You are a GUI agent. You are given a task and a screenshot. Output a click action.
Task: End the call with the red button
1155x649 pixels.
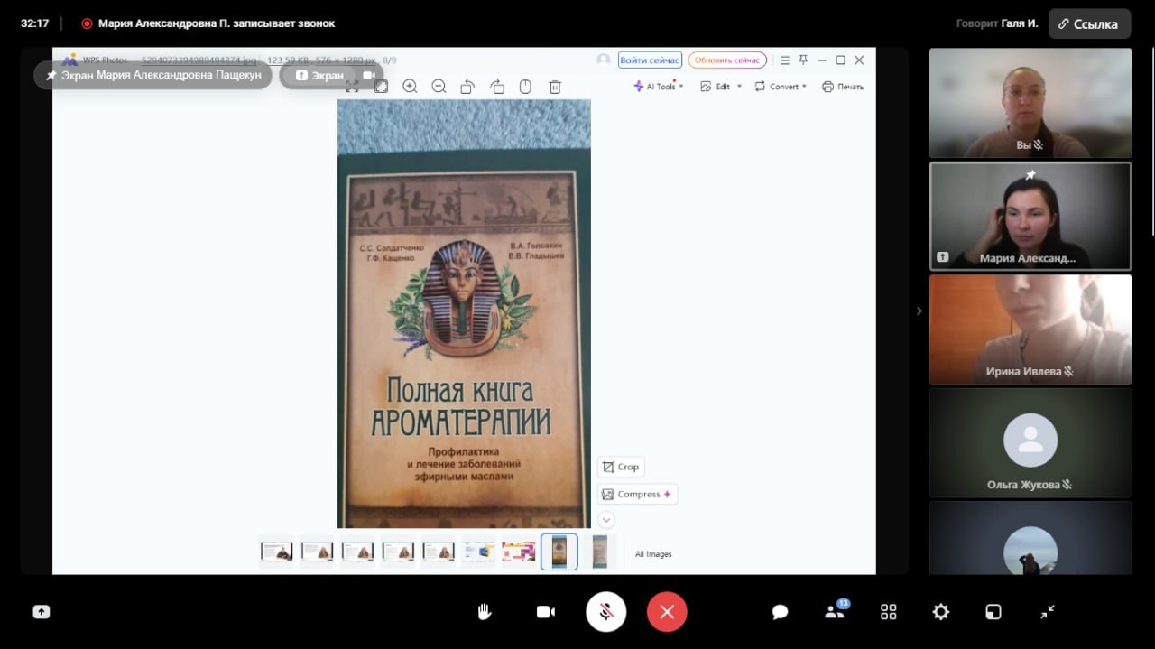pyautogui.click(x=667, y=612)
